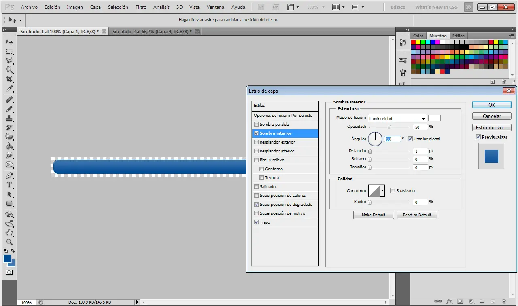
Task: Switch to the Estilos panel tab
Action: coord(459,36)
